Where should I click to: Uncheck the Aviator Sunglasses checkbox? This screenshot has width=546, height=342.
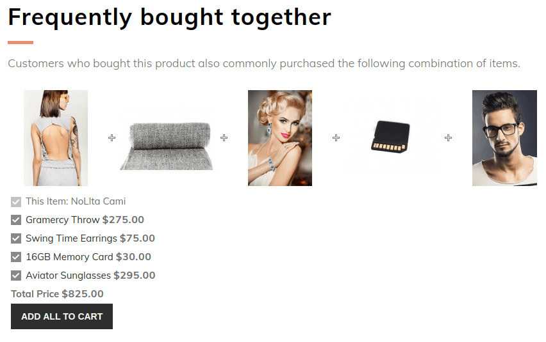click(x=16, y=276)
